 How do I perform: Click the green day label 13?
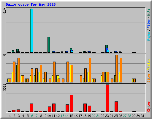click(x=62, y=116)
